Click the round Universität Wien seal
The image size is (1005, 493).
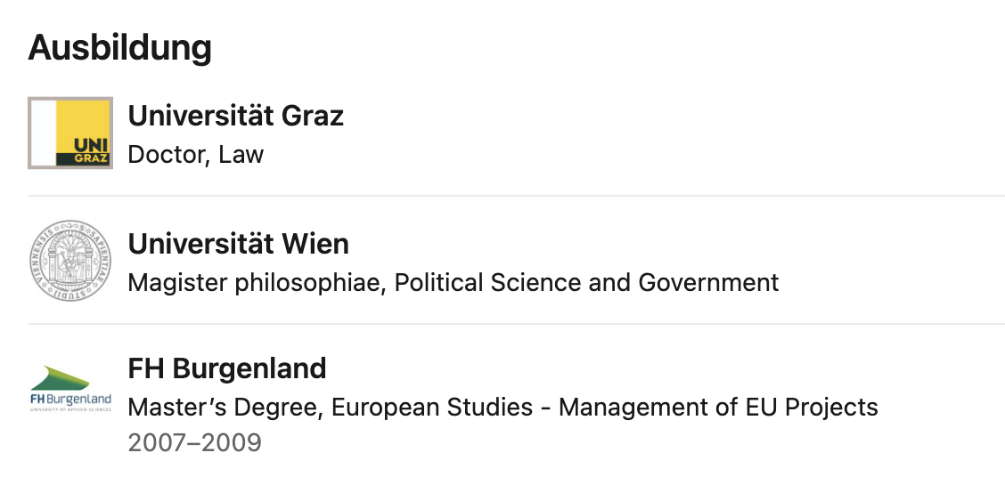tap(70, 260)
